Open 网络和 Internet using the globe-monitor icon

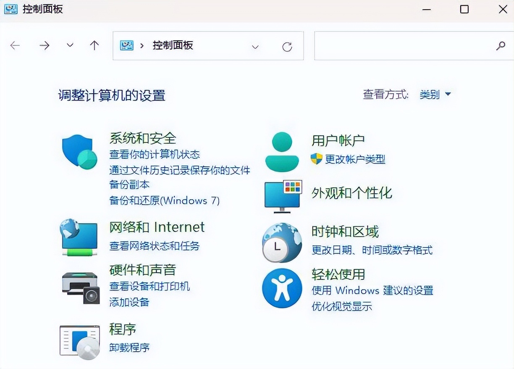pos(79,237)
